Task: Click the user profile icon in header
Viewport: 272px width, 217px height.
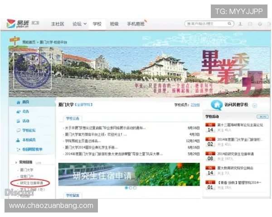Action: pos(240,24)
